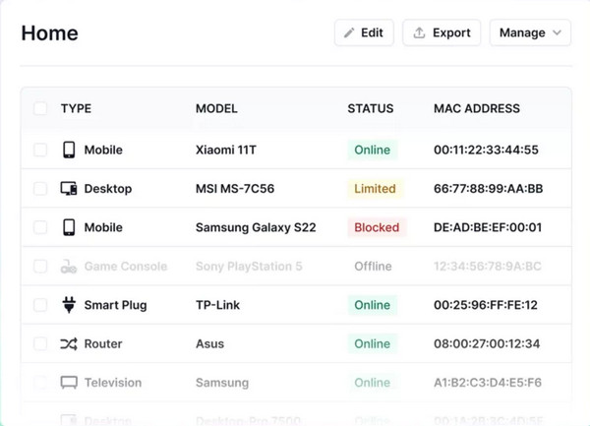Click the Samsung model in Television row
590x426 pixels.
[222, 383]
